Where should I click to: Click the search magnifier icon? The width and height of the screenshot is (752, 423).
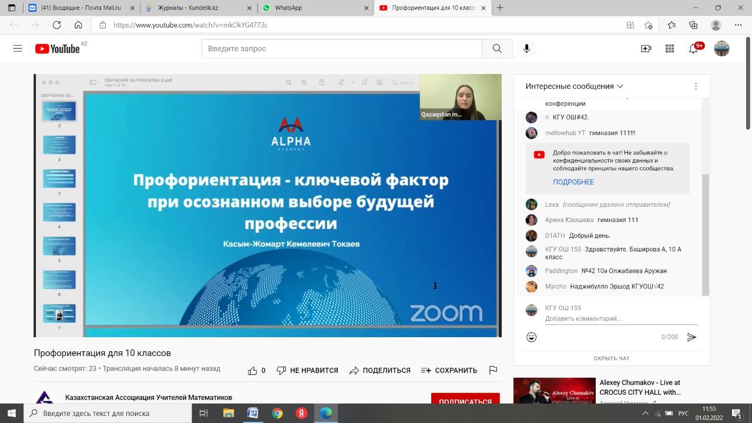click(x=496, y=48)
